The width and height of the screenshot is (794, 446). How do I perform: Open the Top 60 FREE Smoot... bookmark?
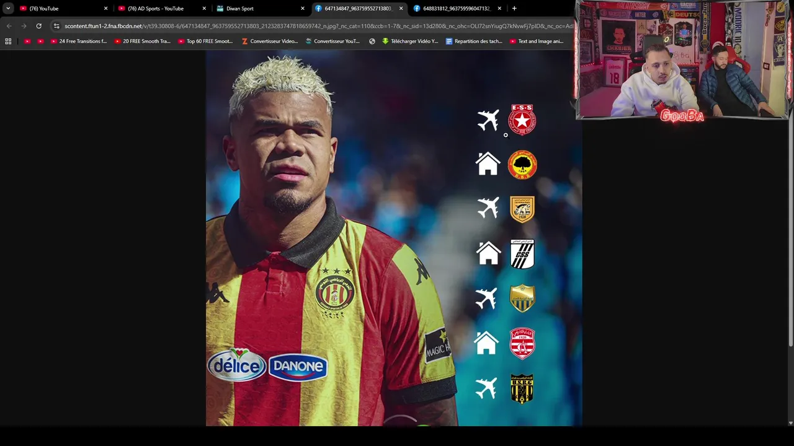[x=205, y=42]
